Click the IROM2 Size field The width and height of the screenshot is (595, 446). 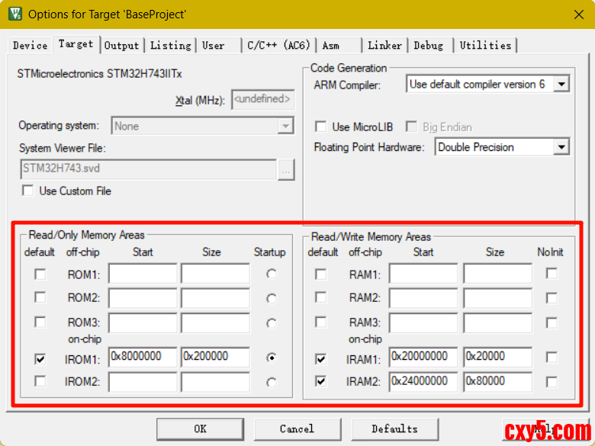coord(216,381)
